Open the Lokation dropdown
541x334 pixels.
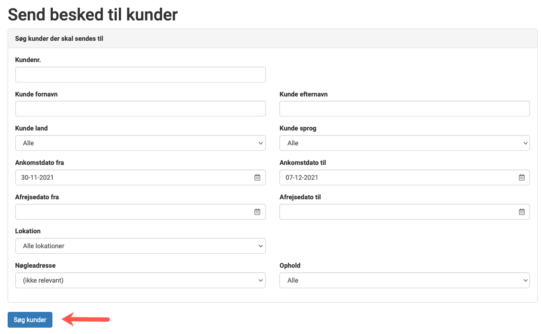[141, 246]
